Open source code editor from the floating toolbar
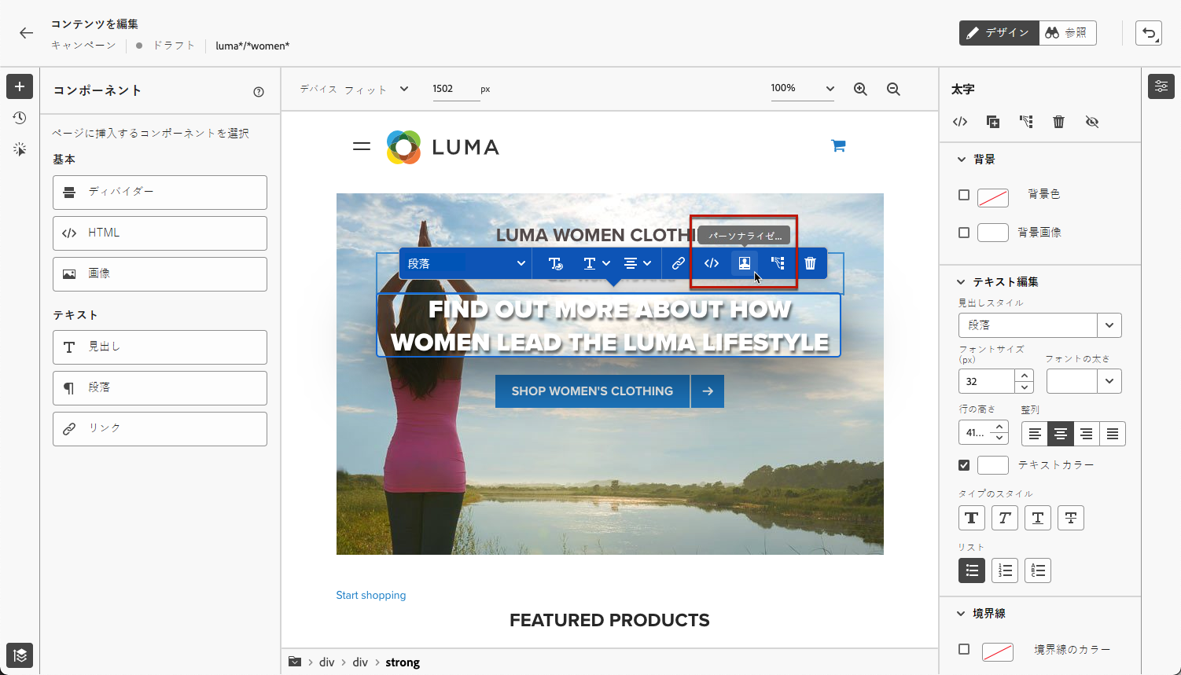Viewport: 1181px width, 675px height. 712,263
